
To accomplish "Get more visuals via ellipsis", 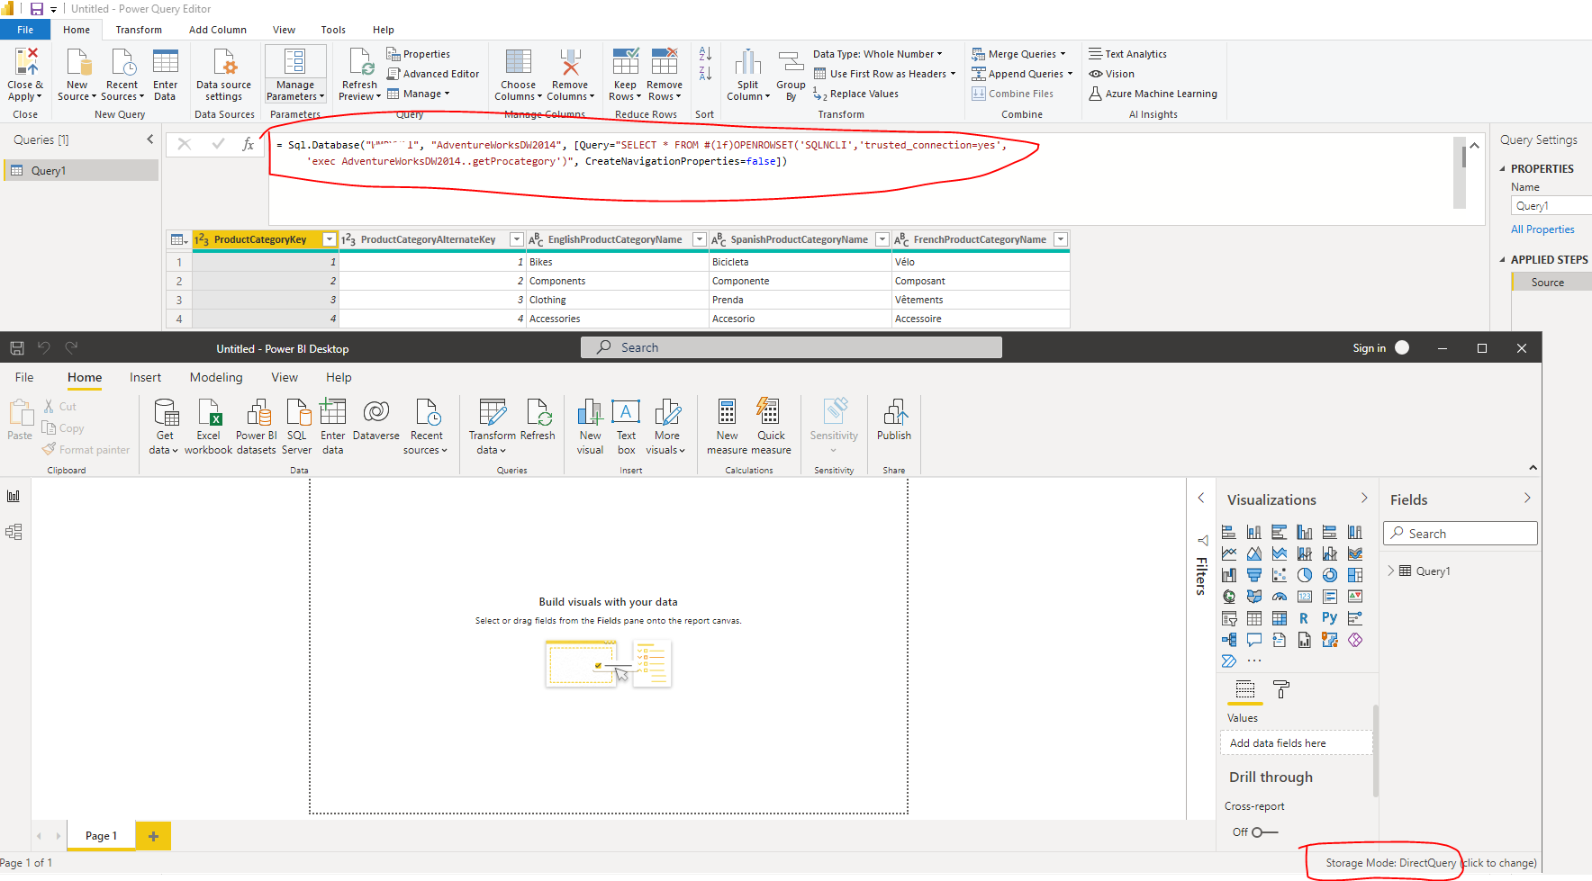I will pyautogui.click(x=1254, y=661).
